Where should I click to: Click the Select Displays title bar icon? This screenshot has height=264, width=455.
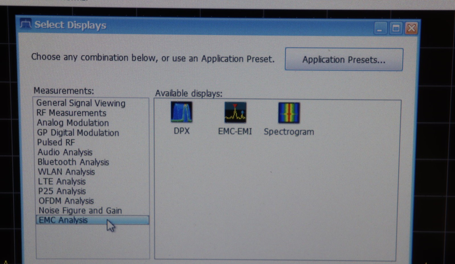26,24
